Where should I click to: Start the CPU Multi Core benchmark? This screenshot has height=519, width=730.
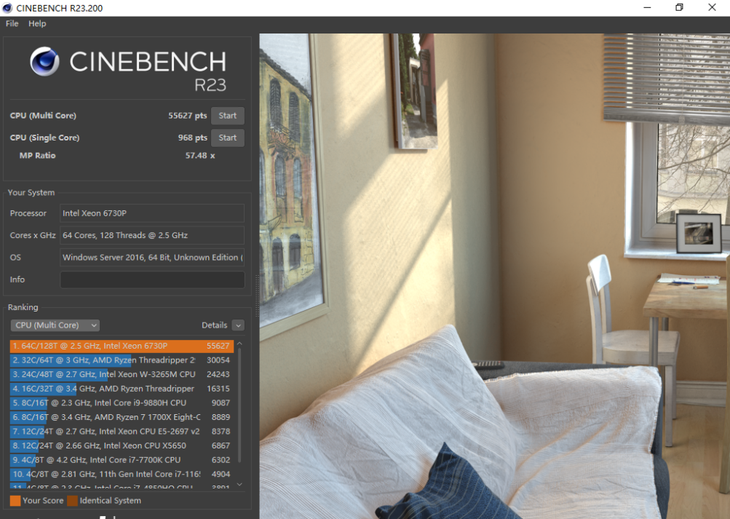tap(228, 116)
